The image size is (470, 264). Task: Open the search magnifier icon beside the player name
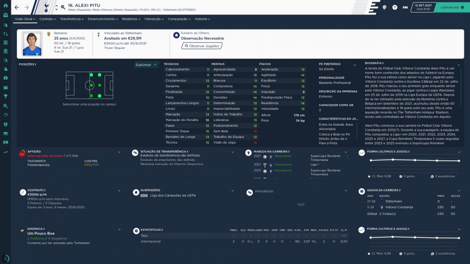click(x=63, y=7)
